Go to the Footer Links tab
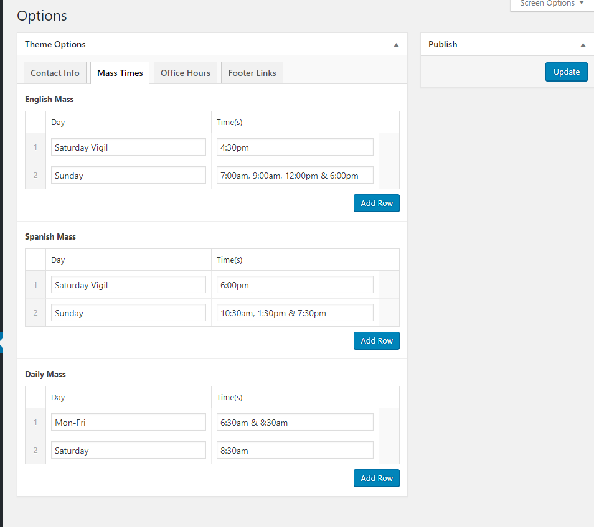 [x=252, y=73]
